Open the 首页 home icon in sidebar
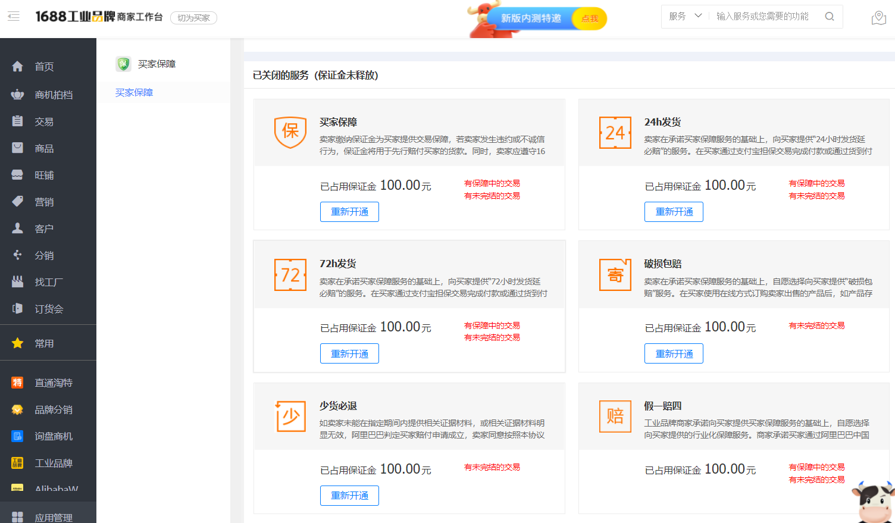The image size is (895, 523). pyautogui.click(x=18, y=66)
